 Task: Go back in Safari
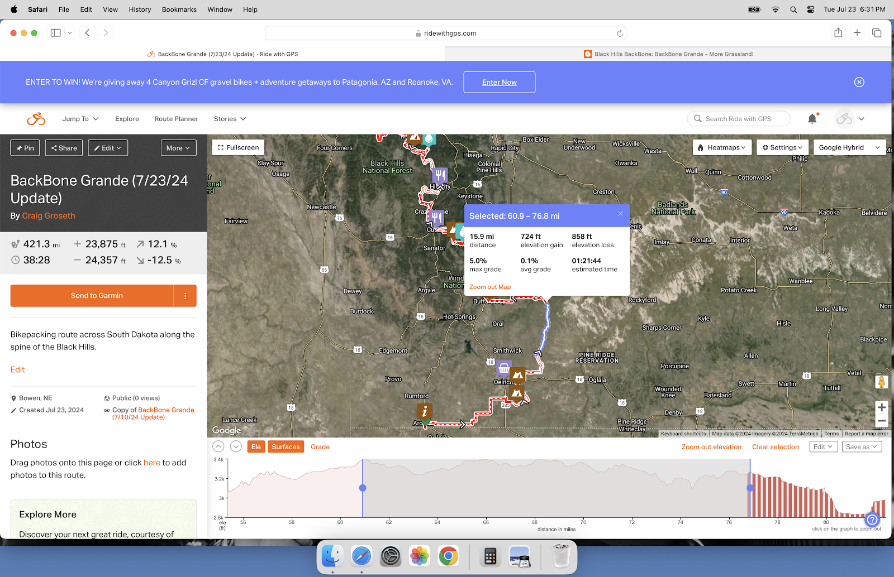87,33
